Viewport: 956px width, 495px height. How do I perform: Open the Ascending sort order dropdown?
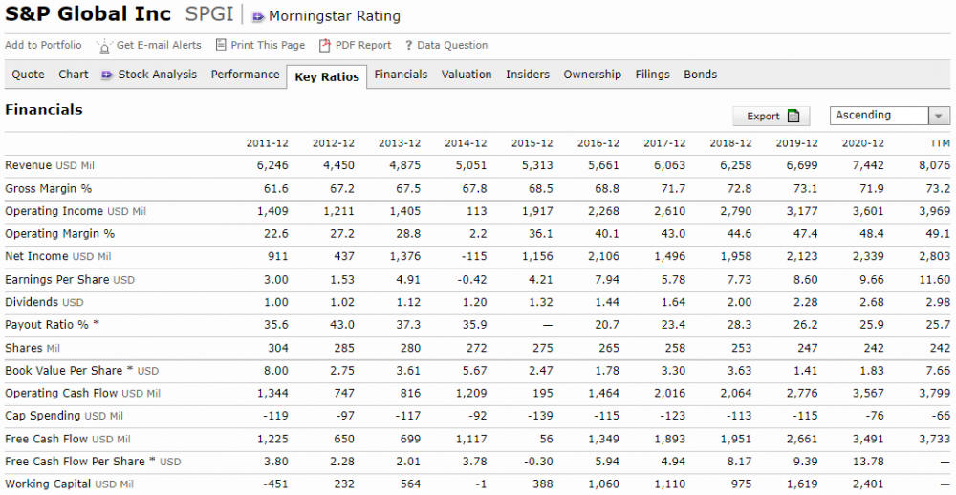click(x=889, y=116)
